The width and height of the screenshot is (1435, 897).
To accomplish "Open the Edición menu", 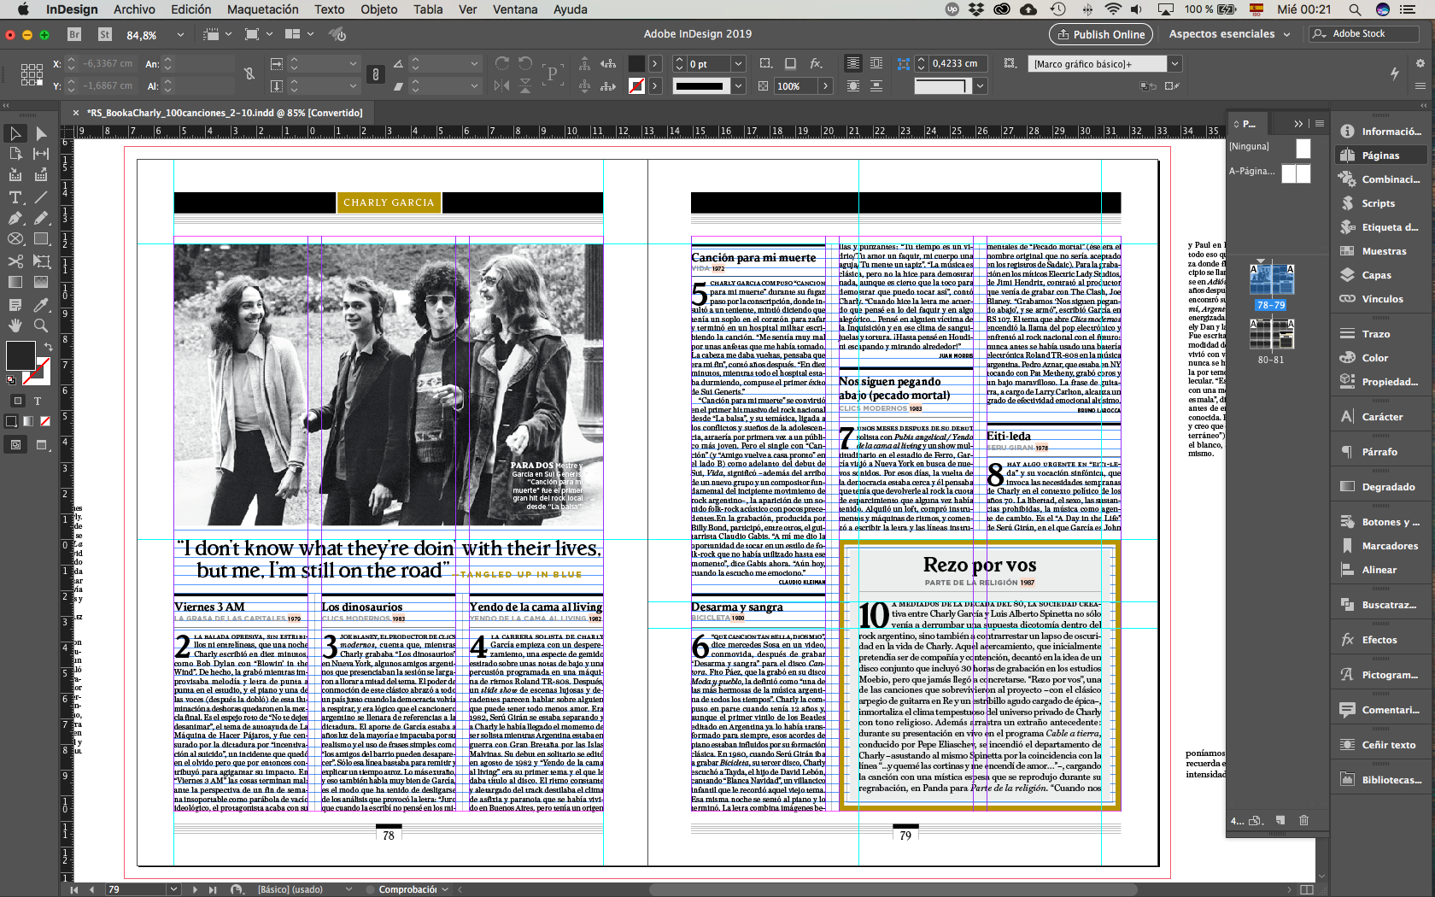I will 191,9.
